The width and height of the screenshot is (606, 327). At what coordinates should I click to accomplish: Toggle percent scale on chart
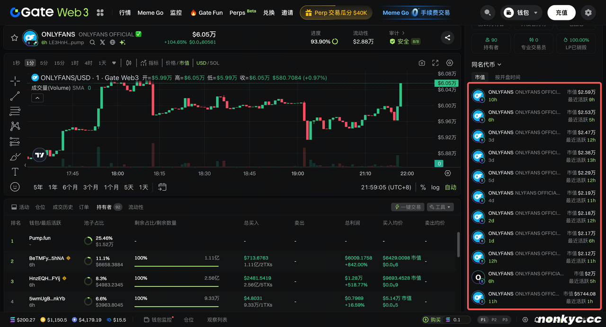pyautogui.click(x=423, y=187)
